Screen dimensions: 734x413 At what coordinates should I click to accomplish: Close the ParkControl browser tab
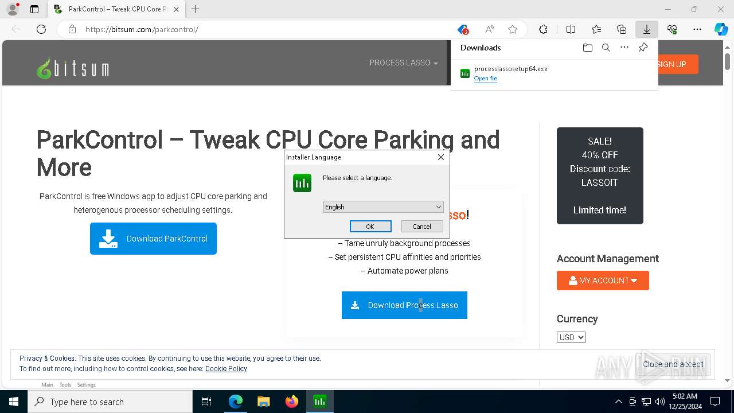(176, 9)
